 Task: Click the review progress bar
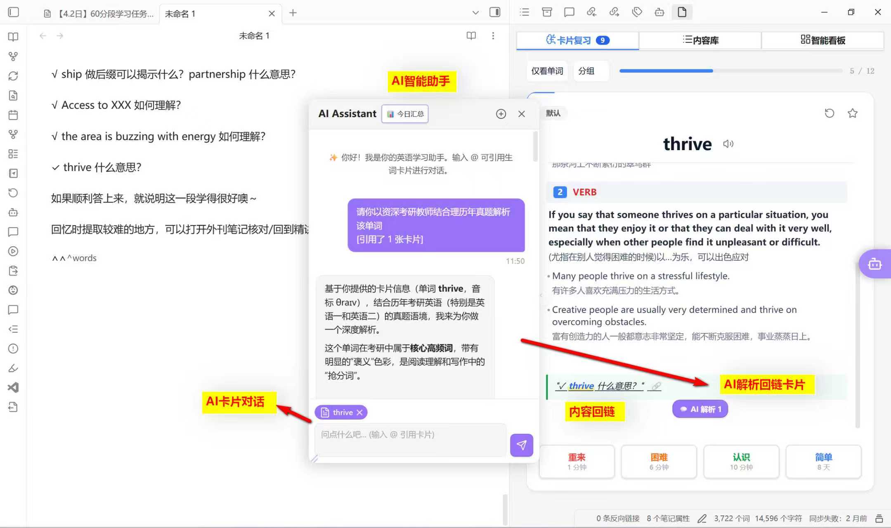730,71
